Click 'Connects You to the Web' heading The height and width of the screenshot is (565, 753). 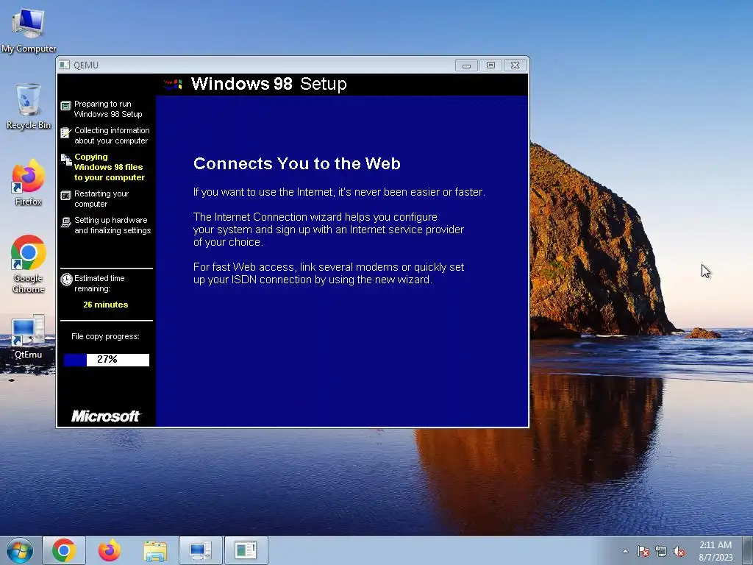coord(297,163)
